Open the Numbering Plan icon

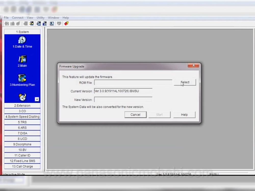coord(22,78)
